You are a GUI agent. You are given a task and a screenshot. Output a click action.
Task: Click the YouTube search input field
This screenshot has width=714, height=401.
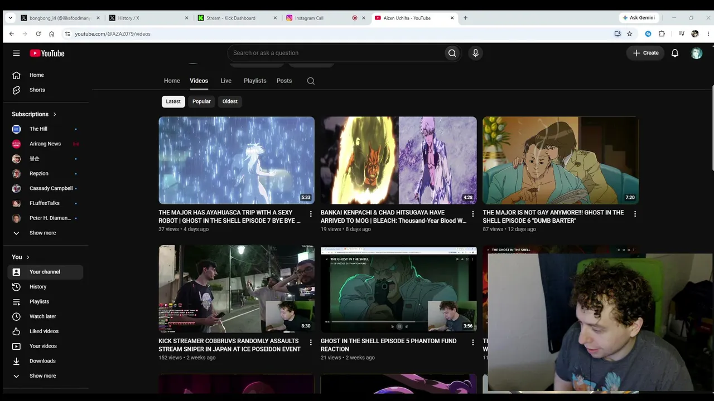(336, 53)
